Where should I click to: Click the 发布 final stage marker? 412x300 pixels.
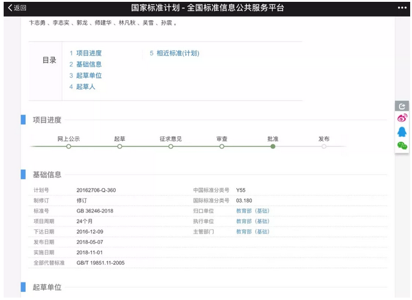324,146
